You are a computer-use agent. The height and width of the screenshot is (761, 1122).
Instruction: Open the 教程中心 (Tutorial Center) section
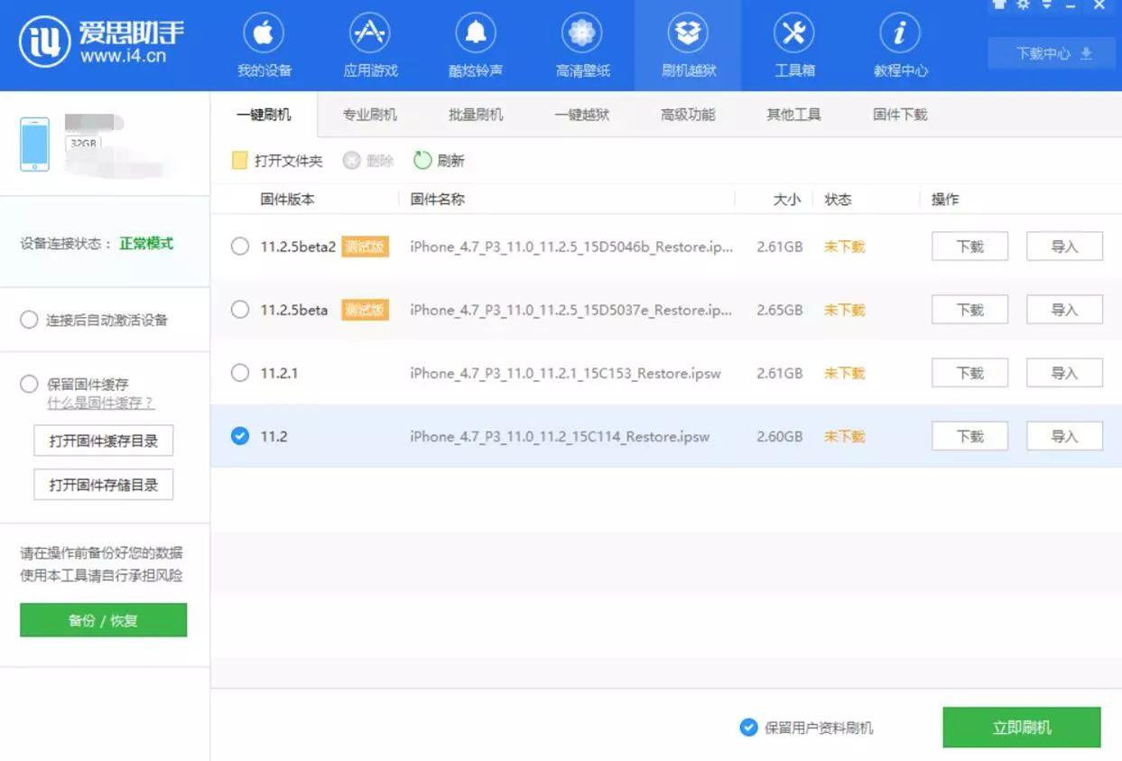click(x=899, y=45)
